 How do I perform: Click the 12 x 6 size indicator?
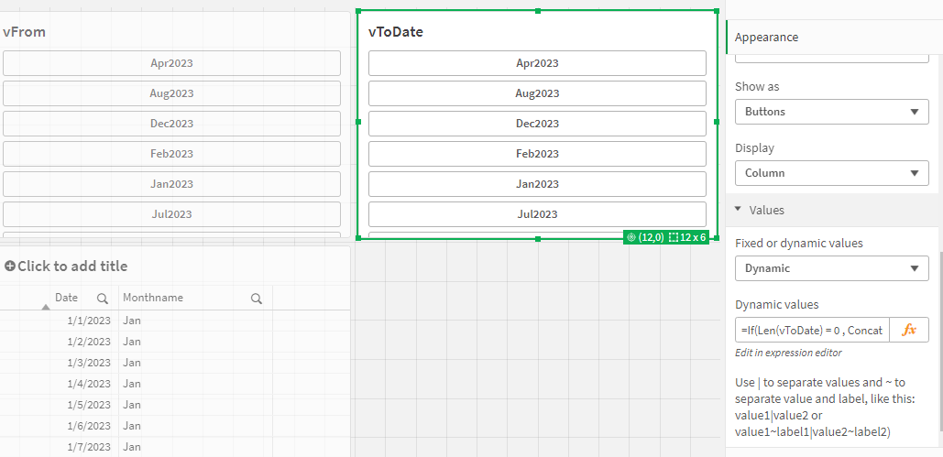point(688,237)
